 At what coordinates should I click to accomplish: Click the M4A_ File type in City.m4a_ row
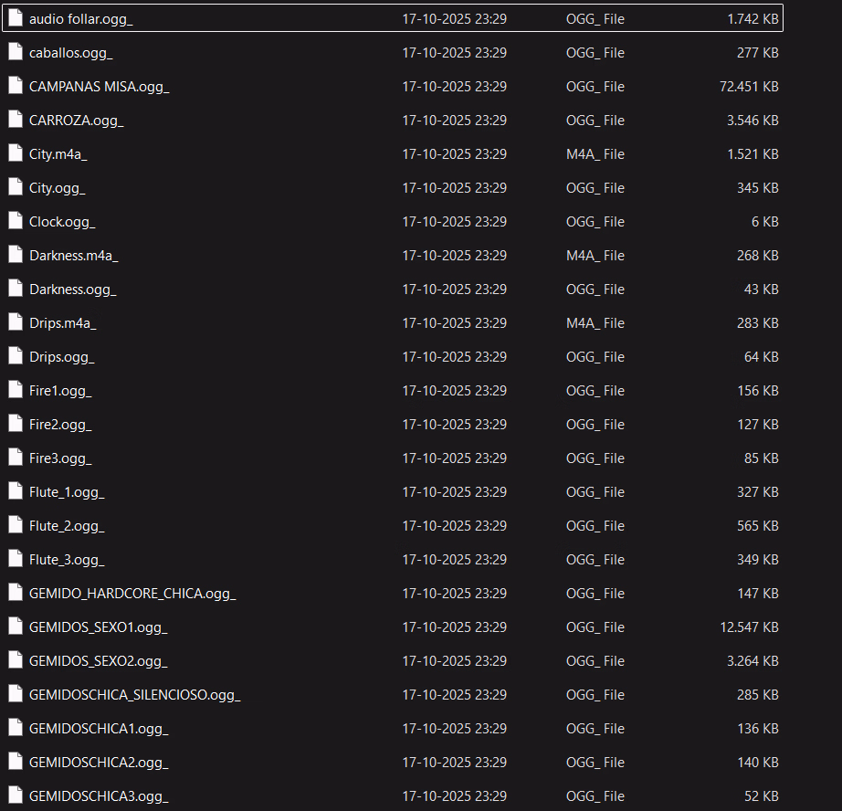tap(595, 154)
